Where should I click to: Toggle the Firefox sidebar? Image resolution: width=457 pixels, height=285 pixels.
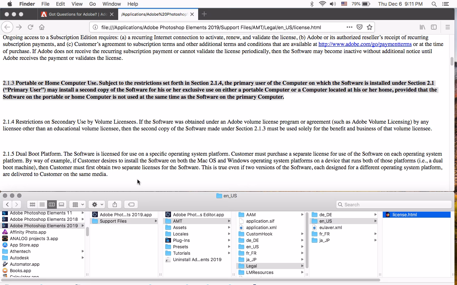(434, 27)
